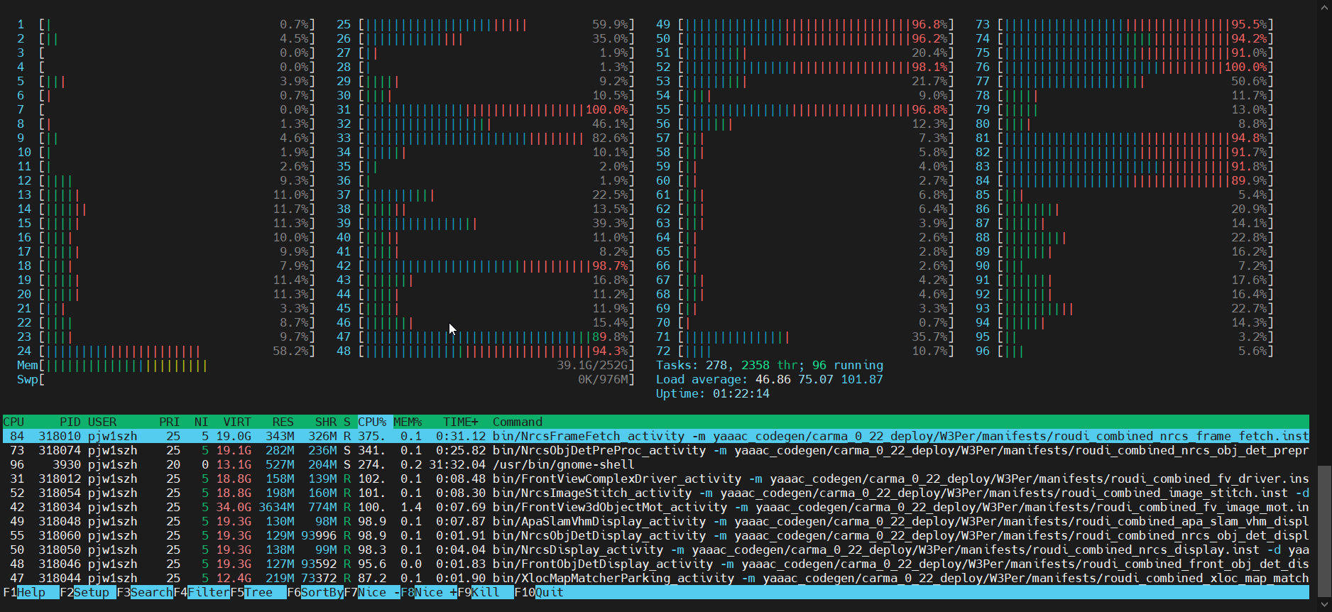Open F6 SortBy menu

(315, 592)
